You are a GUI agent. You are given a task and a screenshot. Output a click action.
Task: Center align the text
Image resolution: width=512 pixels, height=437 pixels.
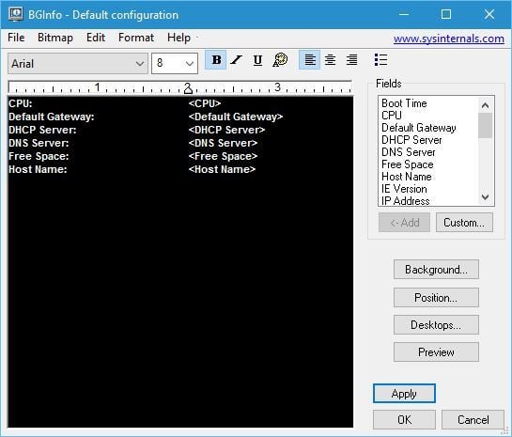(x=330, y=60)
